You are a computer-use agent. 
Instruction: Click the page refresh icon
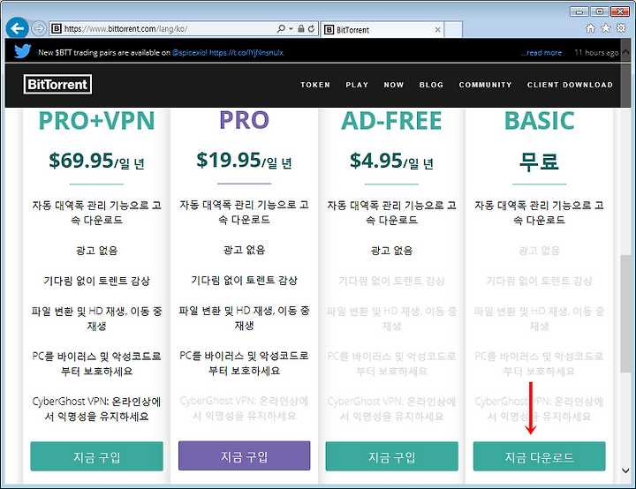pyautogui.click(x=311, y=29)
